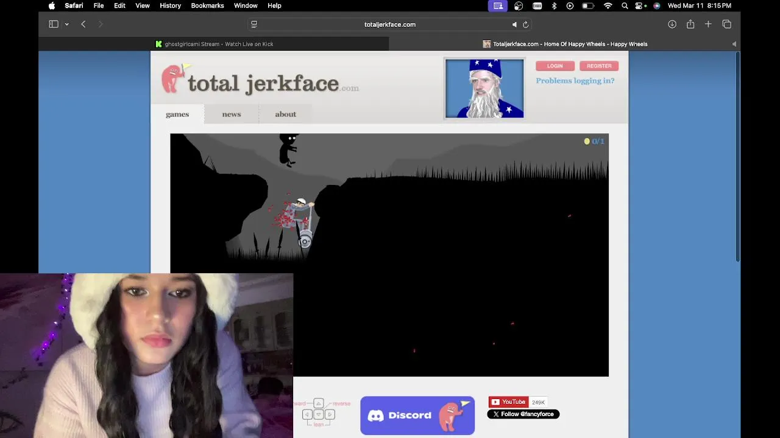Expand the sidebar tab group dropdown

pos(66,24)
